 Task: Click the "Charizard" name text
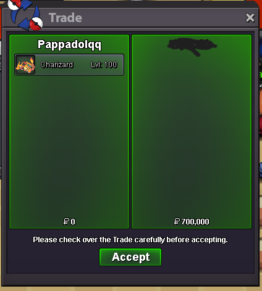click(57, 65)
